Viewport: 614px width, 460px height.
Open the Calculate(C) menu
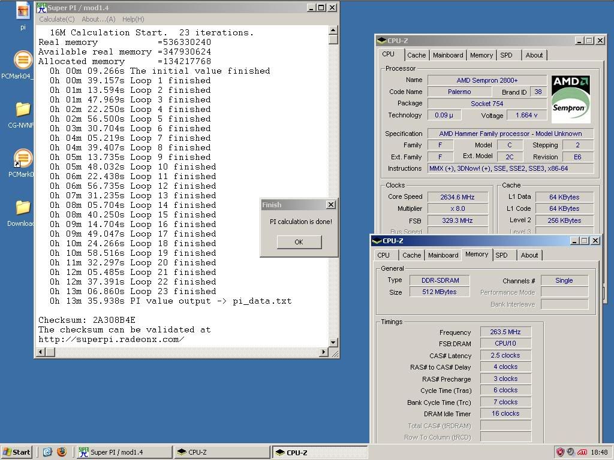57,19
